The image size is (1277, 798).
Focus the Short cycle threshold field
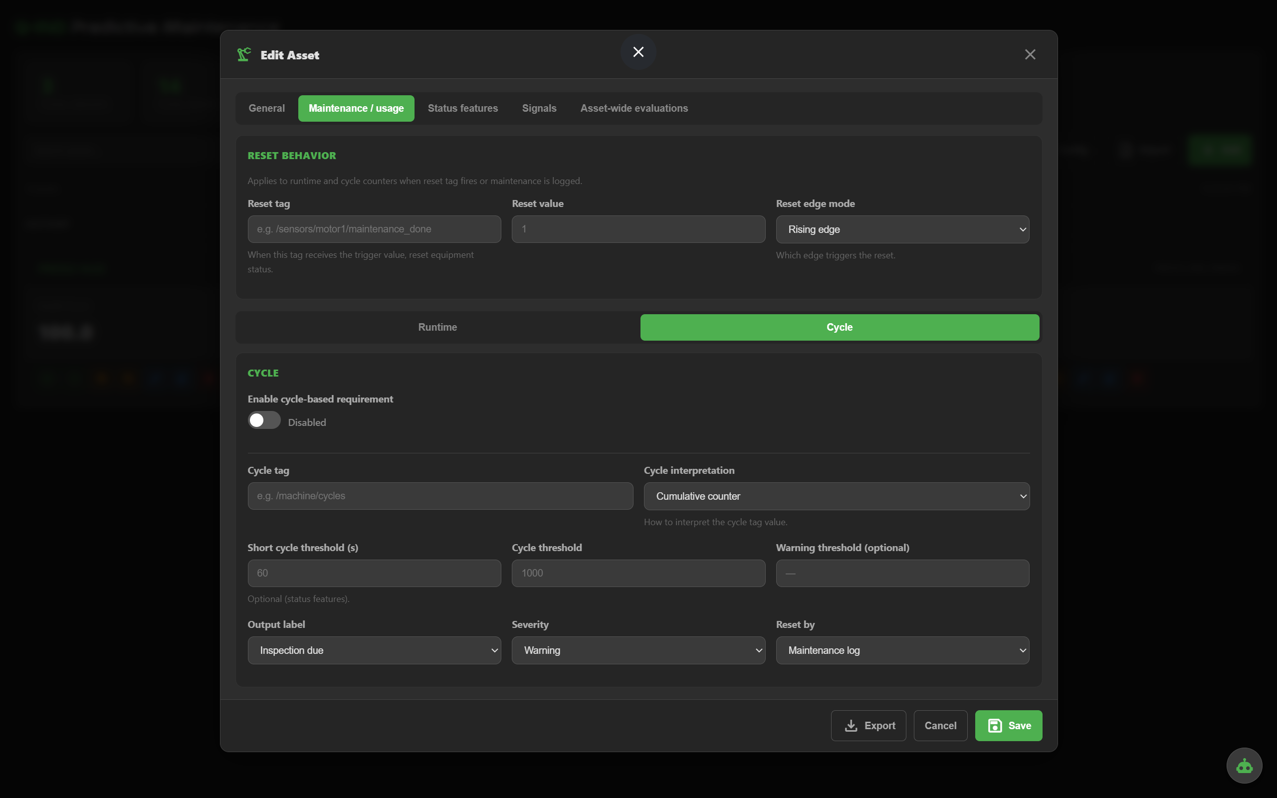pyautogui.click(x=374, y=573)
